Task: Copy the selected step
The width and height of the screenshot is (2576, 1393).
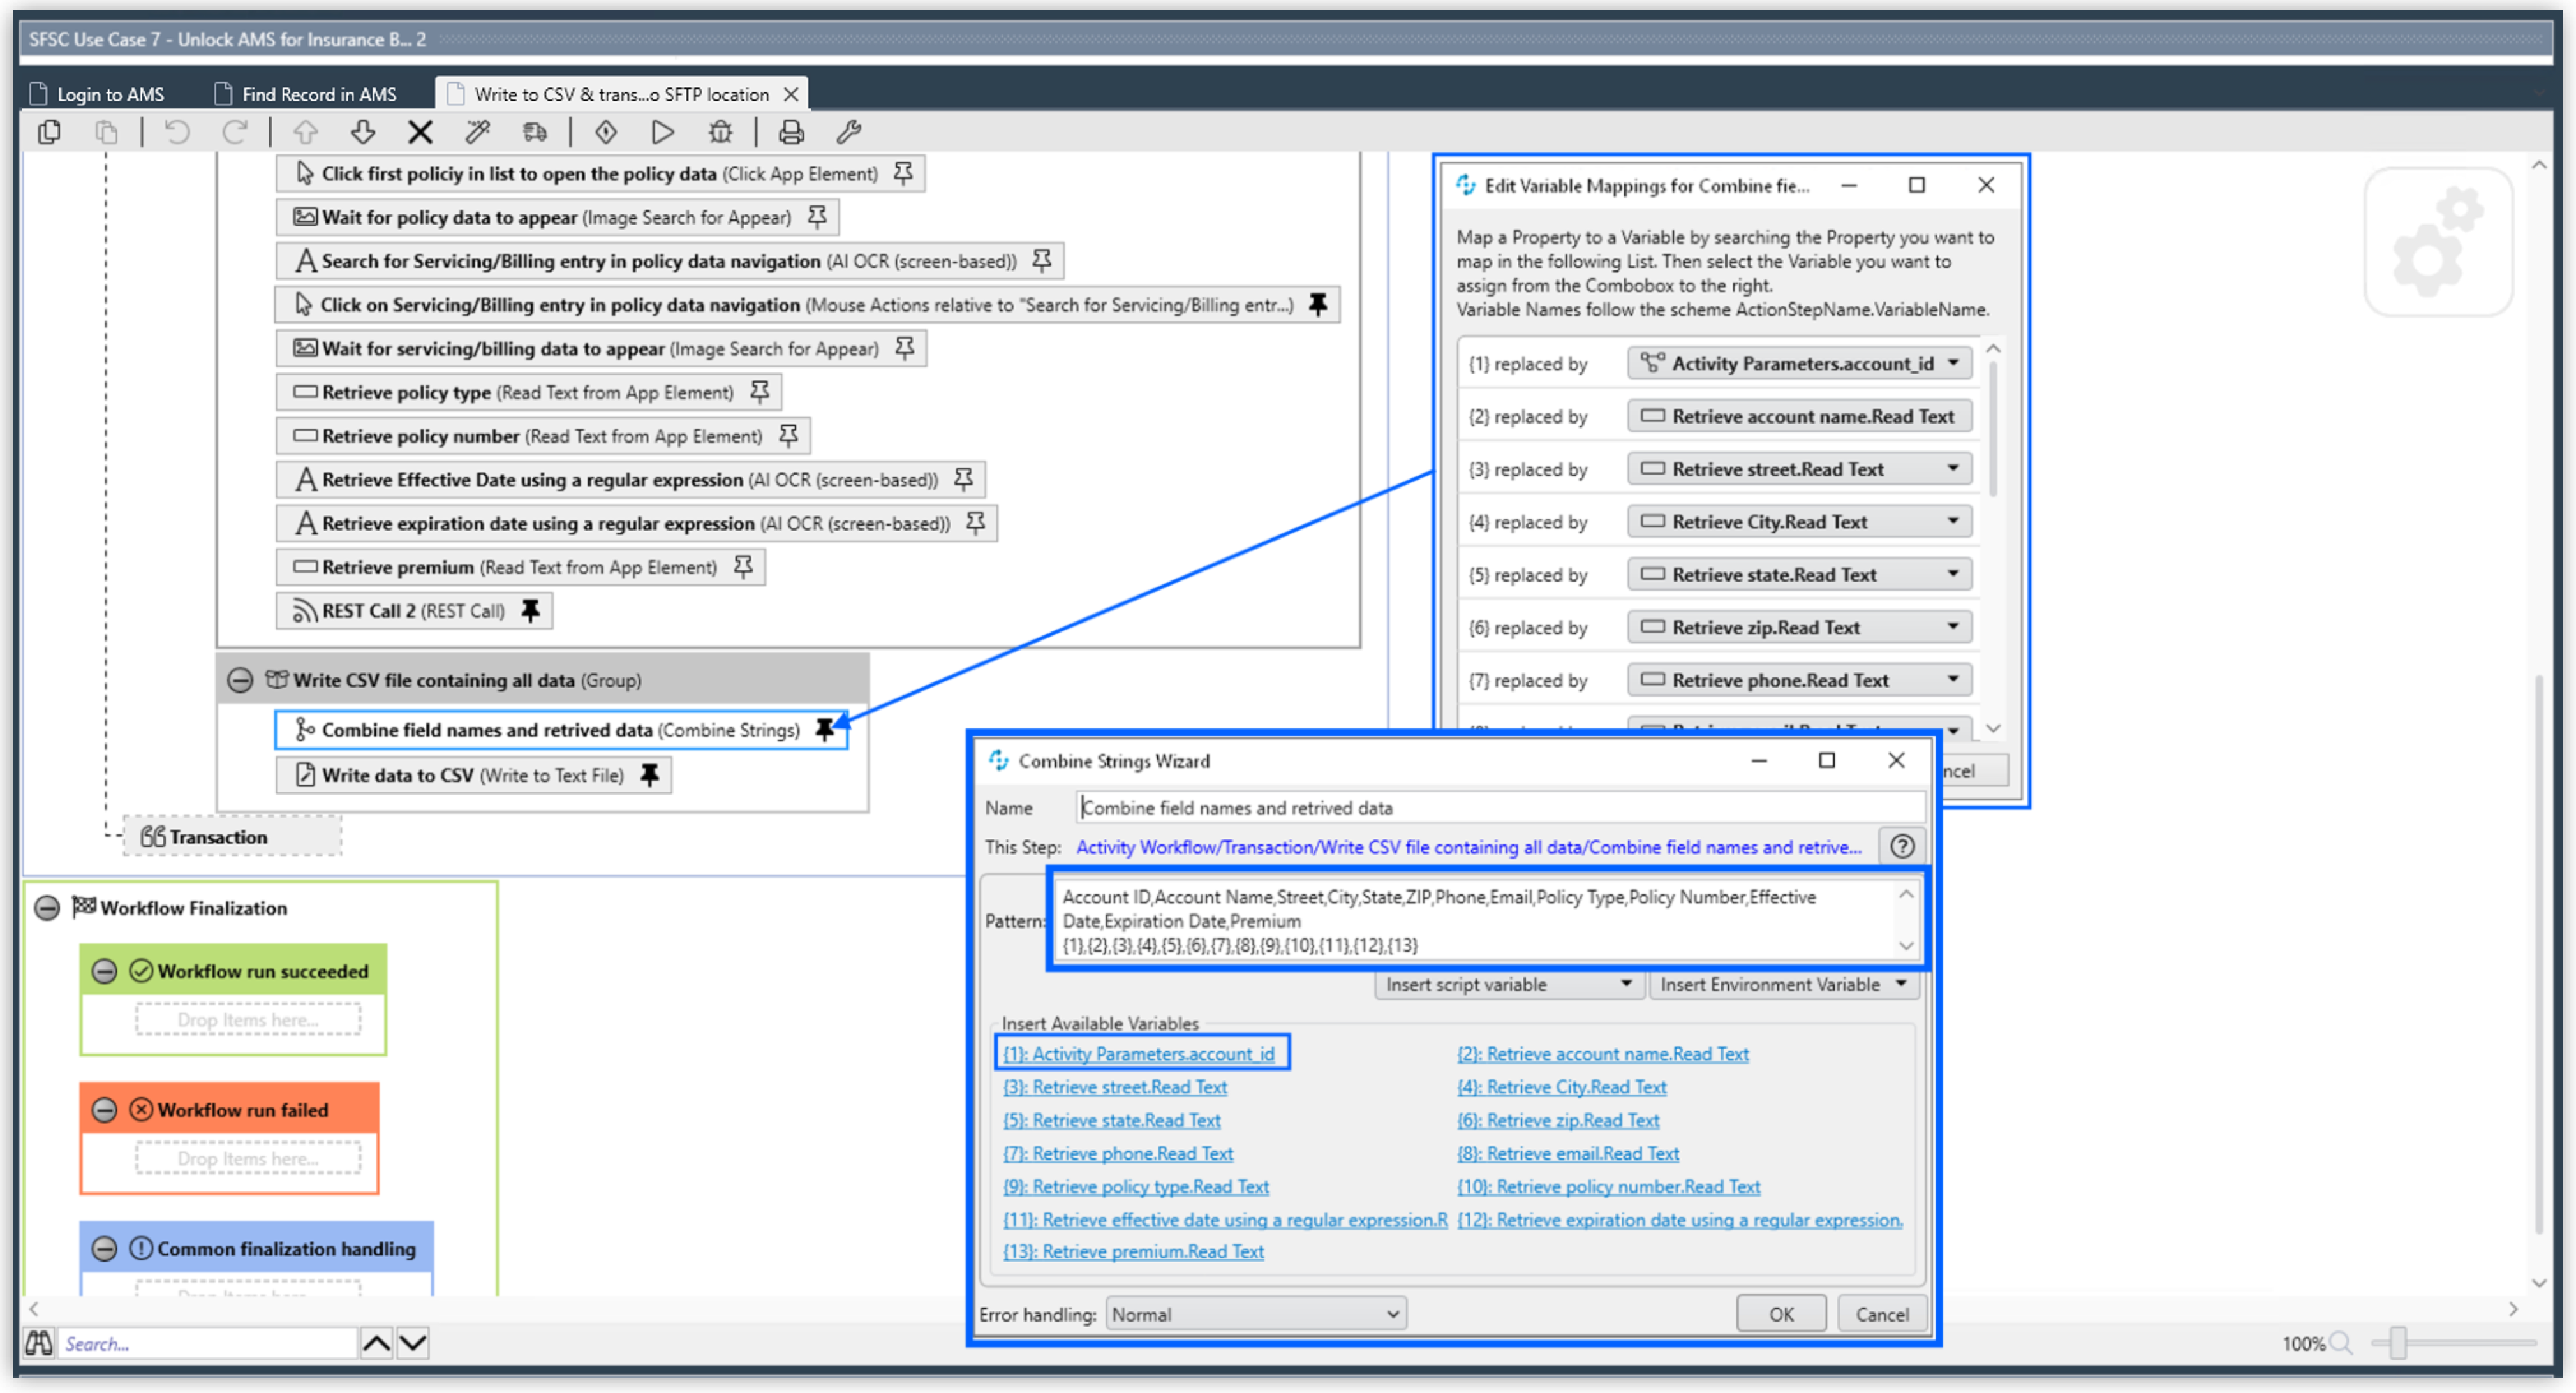Action: click(x=49, y=131)
